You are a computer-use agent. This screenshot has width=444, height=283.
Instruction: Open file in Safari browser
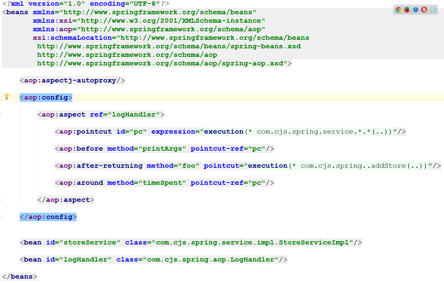[x=416, y=10]
